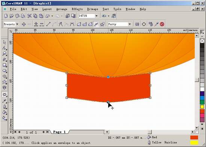Click the Print icon in toolbar
Image resolution: width=206 pixels, height=147 pixels.
click(23, 16)
